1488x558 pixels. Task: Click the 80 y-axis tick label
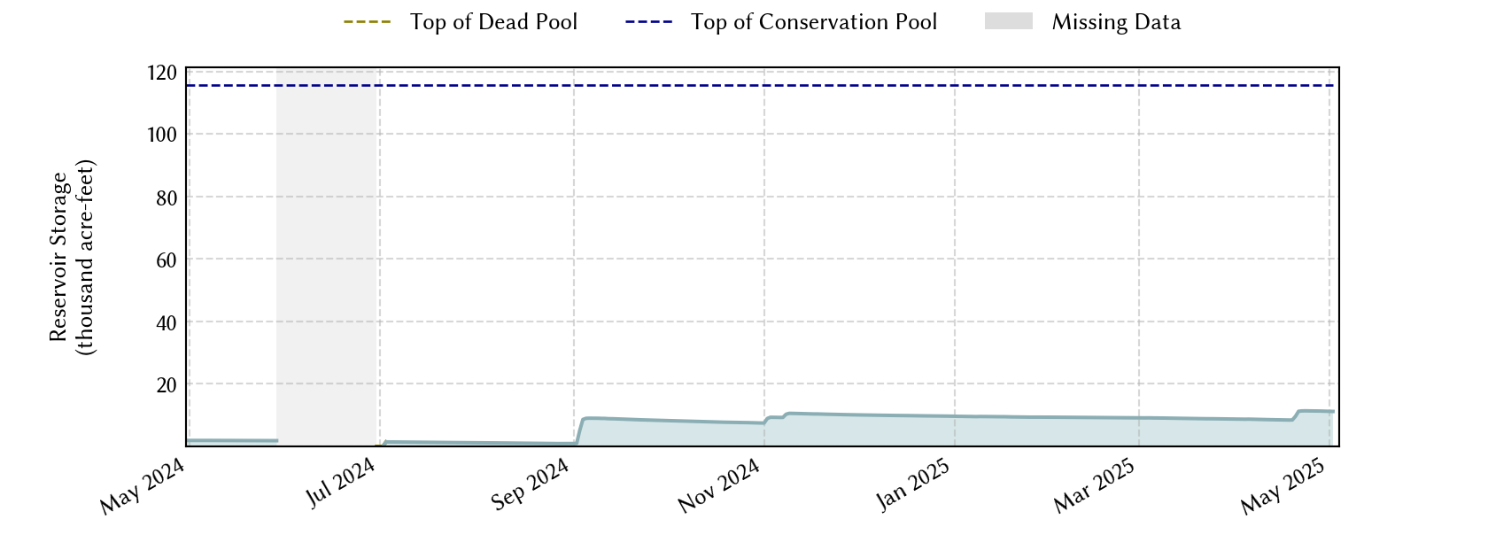click(167, 198)
